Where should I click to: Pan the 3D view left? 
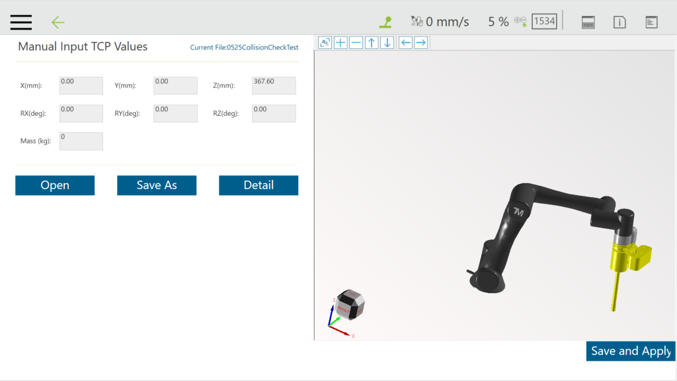(405, 42)
